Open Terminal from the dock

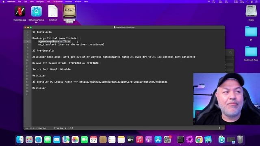[180, 140]
